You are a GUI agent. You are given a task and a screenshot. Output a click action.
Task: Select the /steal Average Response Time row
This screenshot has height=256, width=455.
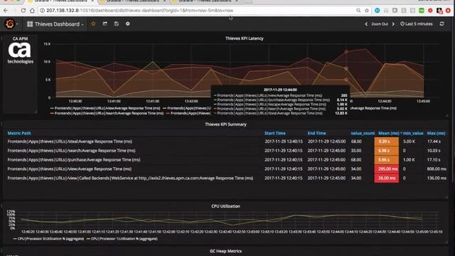coord(226,142)
